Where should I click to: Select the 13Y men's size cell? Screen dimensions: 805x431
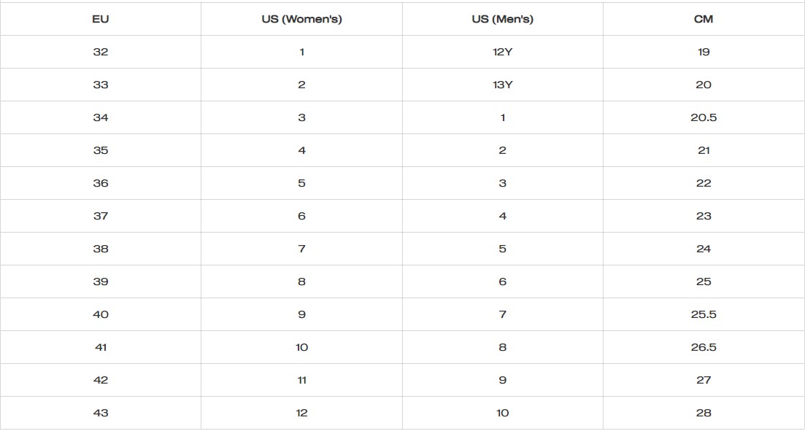coord(502,85)
